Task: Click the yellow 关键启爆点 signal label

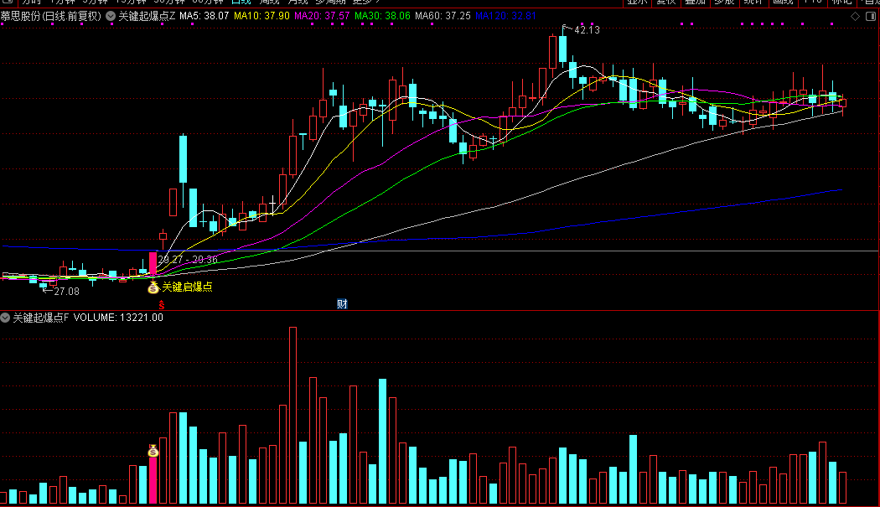Action: [188, 287]
